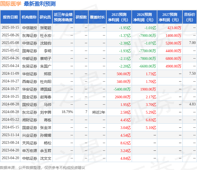Screen dimensions: 197x170
Task: Click the 6800.00万 forecast value
Action: point(173,59)
